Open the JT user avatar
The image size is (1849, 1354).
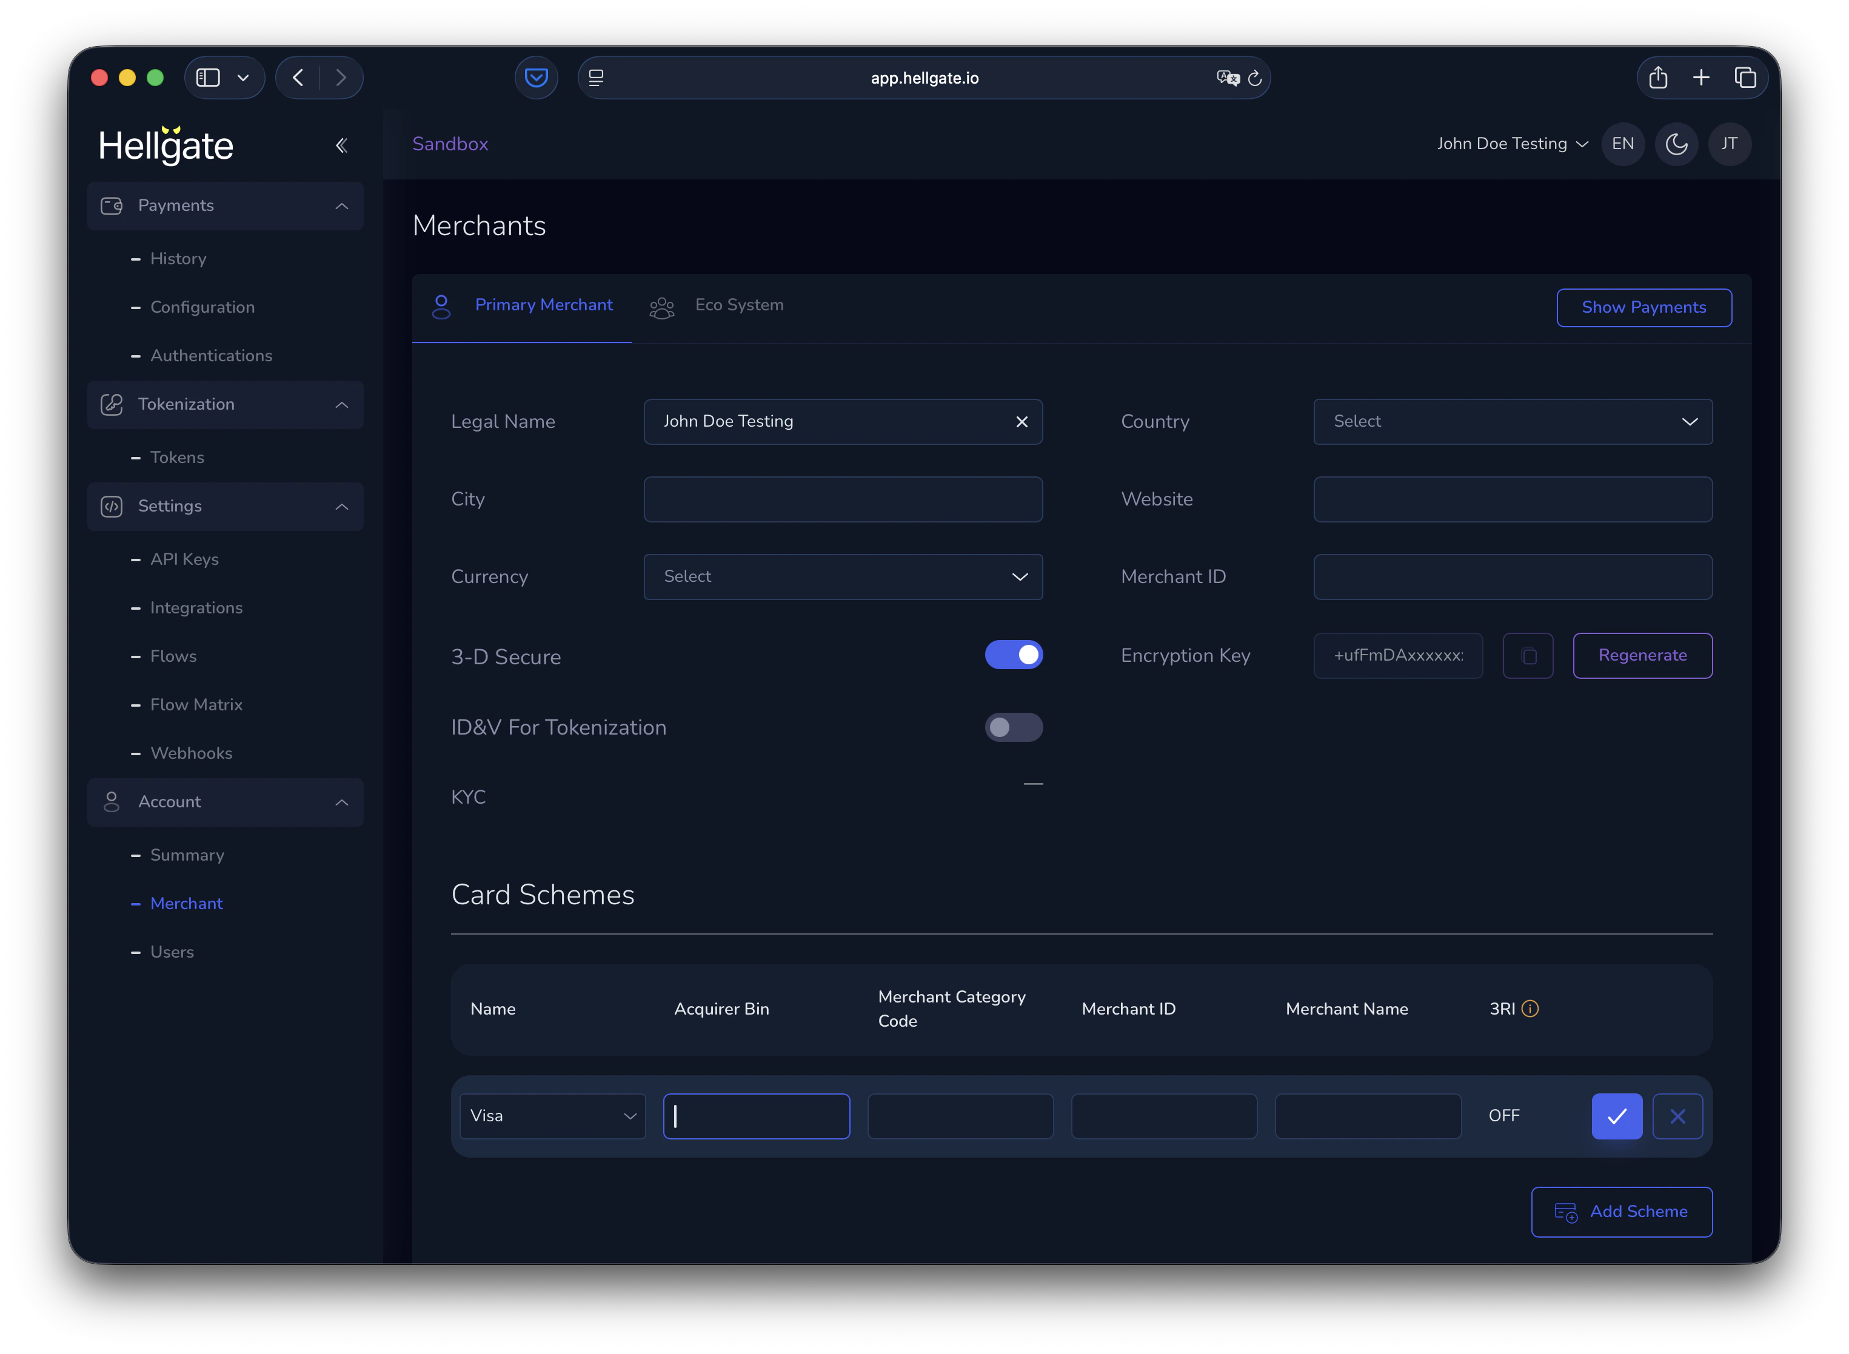(1730, 144)
